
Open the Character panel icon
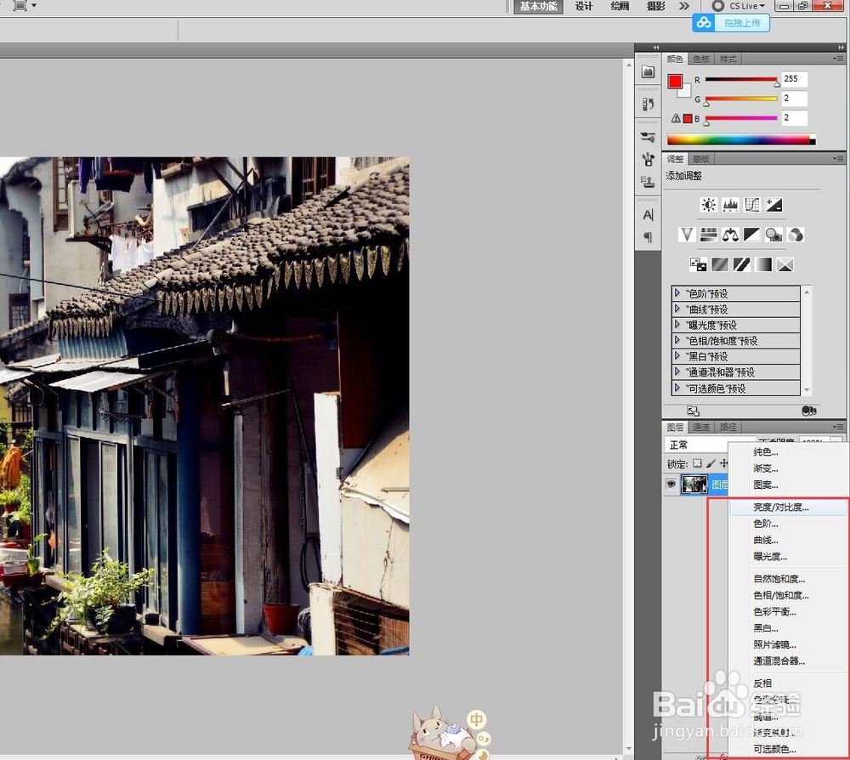[x=648, y=215]
